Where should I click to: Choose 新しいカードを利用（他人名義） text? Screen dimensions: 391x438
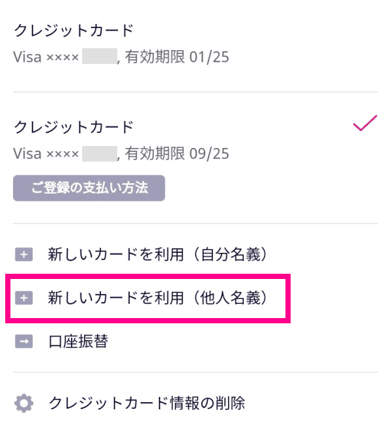[158, 299]
